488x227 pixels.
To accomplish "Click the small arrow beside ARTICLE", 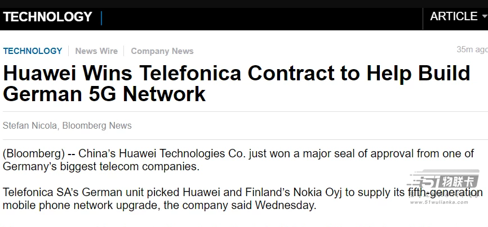I will (485, 16).
